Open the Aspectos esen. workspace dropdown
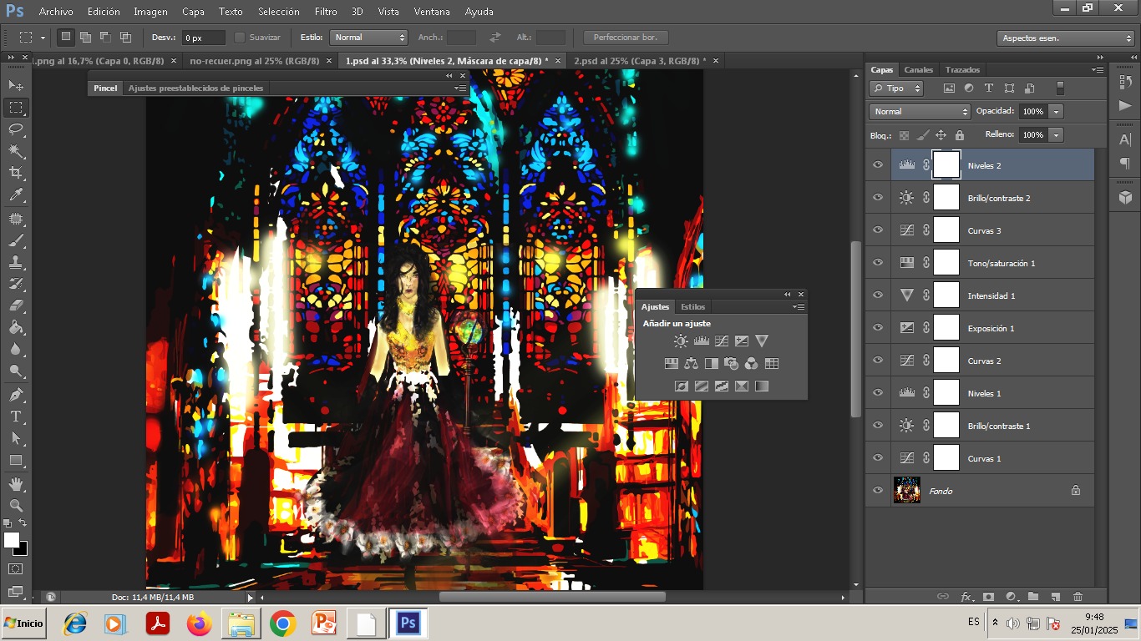Screen dimensions: 1141x641 pos(1066,38)
